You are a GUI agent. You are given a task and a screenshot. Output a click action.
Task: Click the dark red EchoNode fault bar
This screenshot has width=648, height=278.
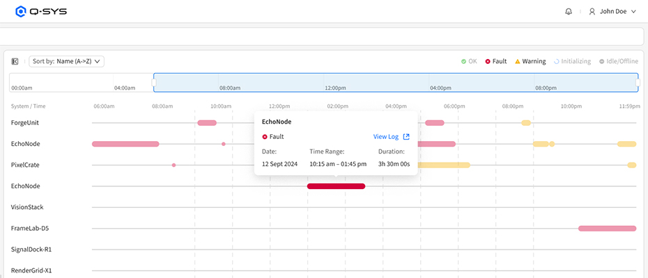tap(336, 186)
